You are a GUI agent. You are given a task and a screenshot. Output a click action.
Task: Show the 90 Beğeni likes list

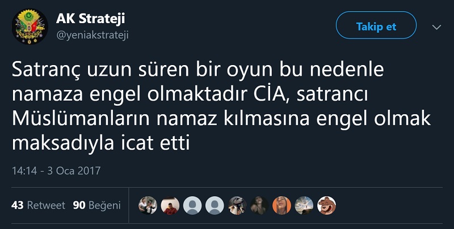click(x=97, y=205)
